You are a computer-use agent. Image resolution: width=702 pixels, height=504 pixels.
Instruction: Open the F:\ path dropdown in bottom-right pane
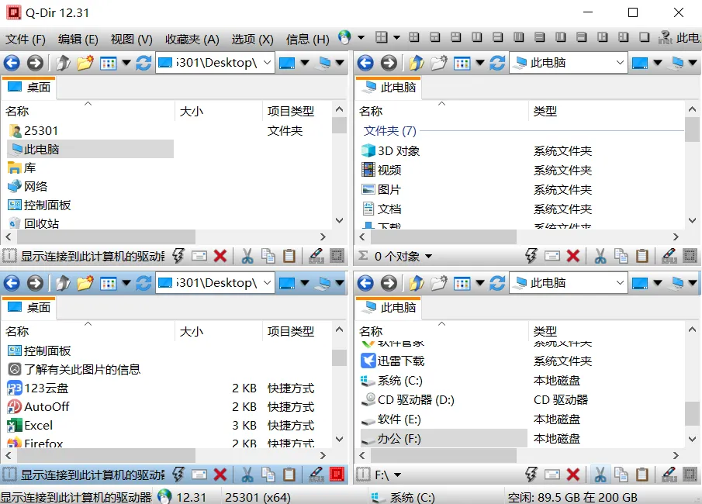click(x=397, y=475)
